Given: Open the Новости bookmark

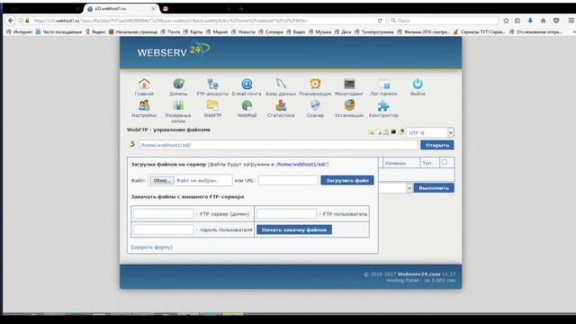Looking at the screenshot, I should 243,32.
